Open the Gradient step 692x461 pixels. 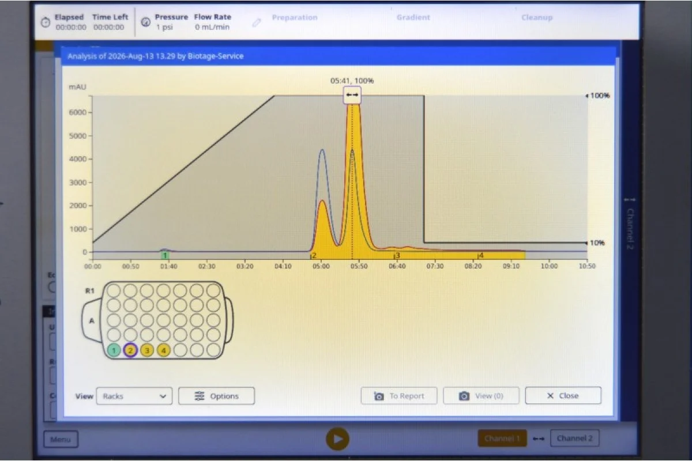413,17
